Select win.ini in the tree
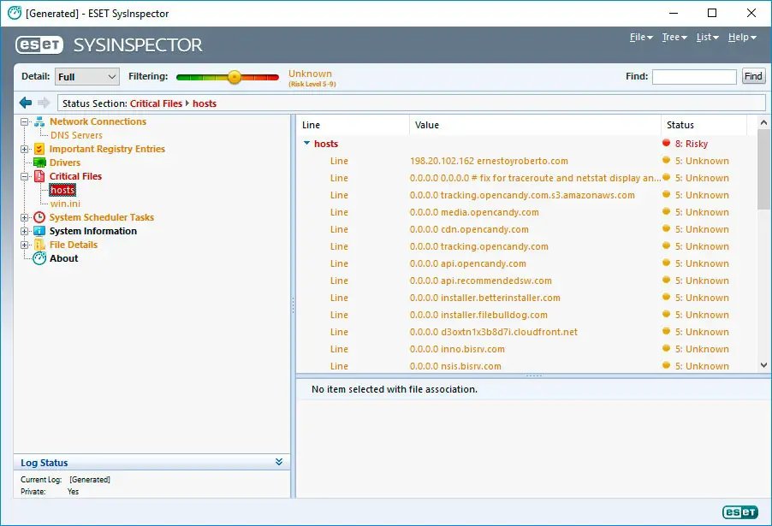The image size is (772, 526). coord(65,204)
